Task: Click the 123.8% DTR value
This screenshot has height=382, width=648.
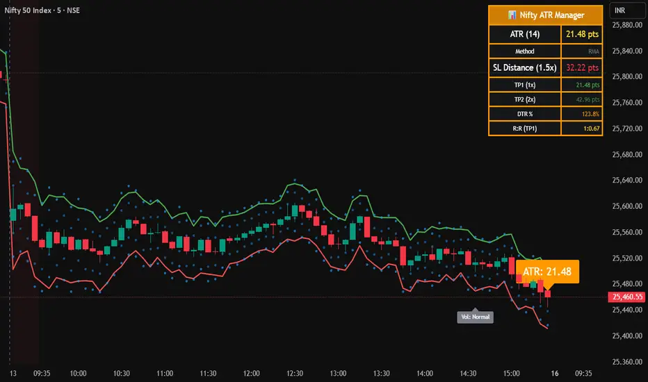Action: tap(590, 114)
